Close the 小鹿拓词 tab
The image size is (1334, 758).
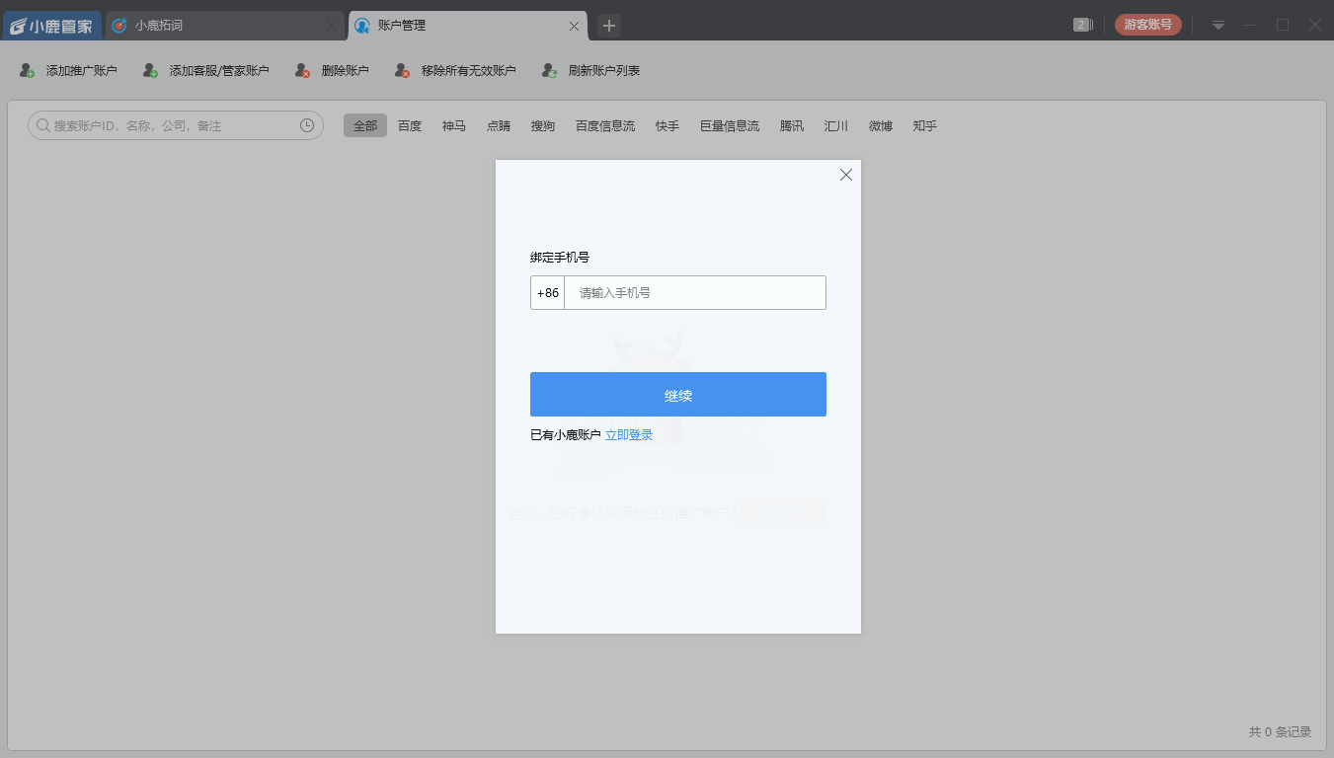coord(332,27)
